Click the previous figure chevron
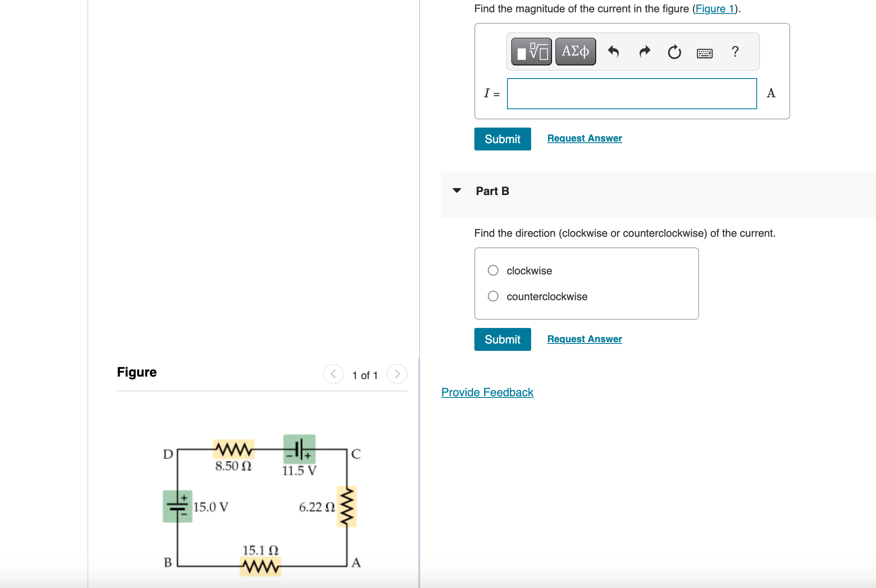Screen dimensions: 876x588 pos(333,374)
